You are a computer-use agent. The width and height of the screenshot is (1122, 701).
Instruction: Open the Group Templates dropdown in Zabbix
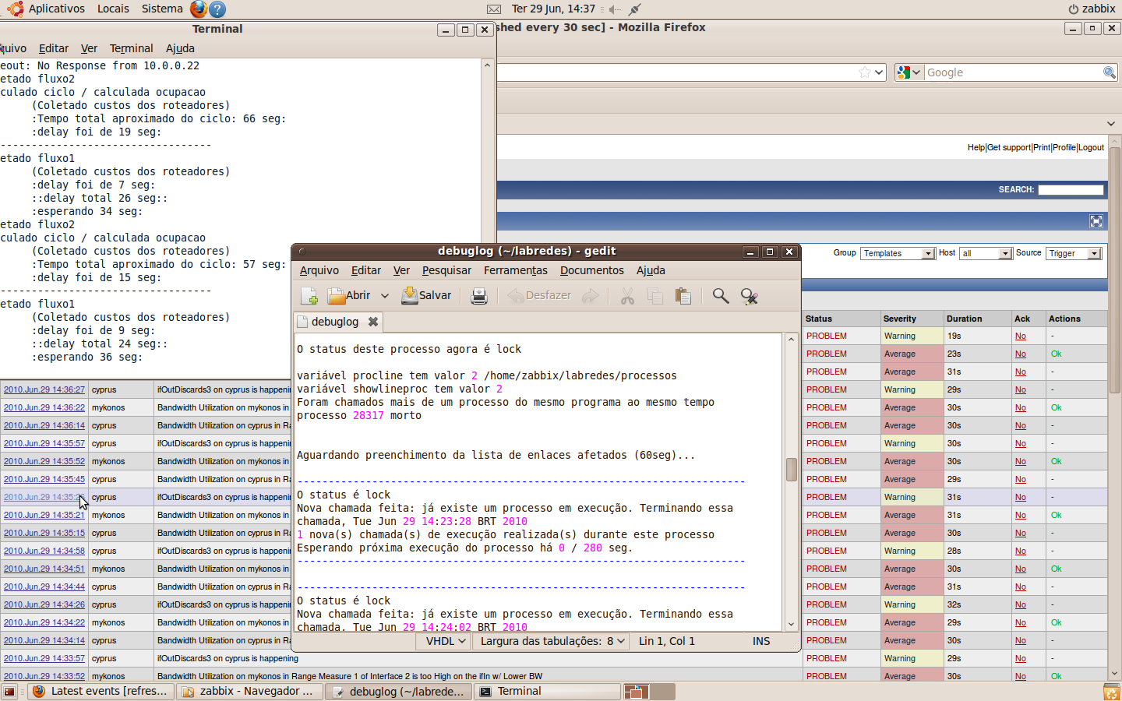[898, 253]
